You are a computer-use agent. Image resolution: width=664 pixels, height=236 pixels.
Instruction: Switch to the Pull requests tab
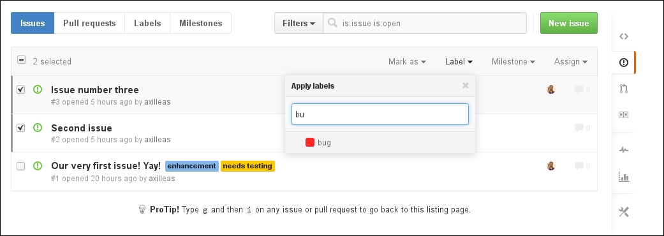tap(89, 24)
